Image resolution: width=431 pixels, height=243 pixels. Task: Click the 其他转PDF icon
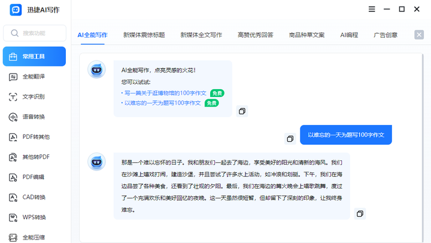point(13,157)
